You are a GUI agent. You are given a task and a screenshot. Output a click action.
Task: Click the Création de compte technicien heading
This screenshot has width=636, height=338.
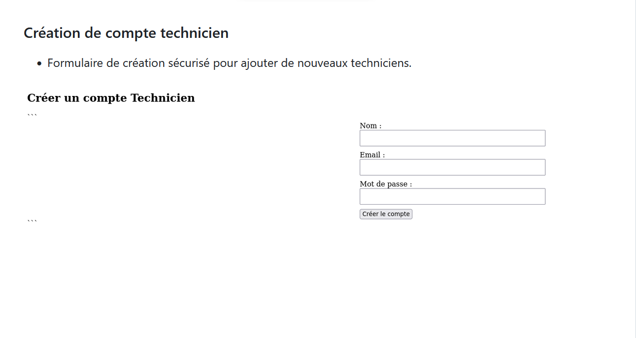126,32
